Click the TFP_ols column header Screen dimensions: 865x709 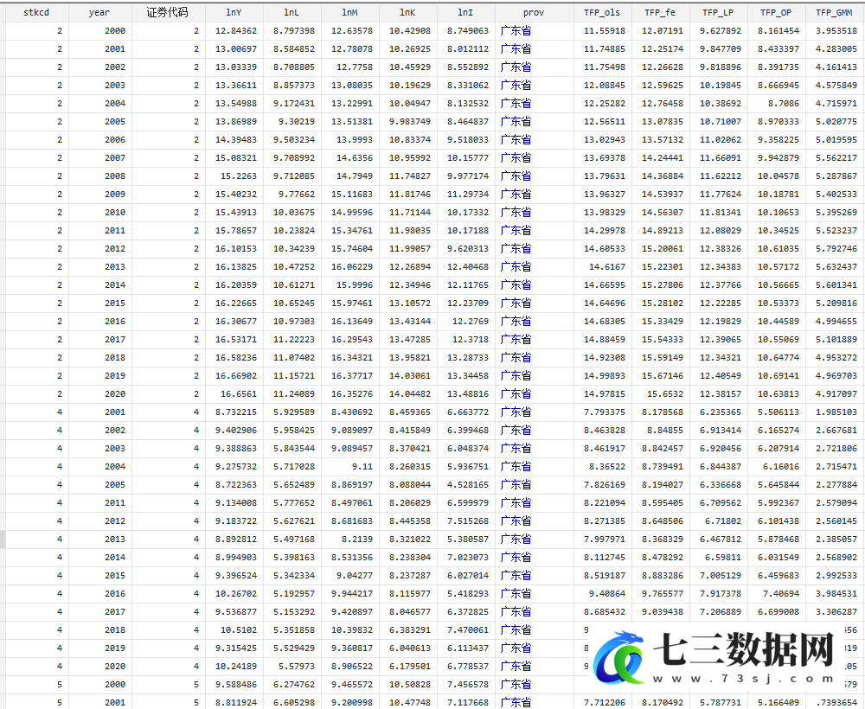602,12
